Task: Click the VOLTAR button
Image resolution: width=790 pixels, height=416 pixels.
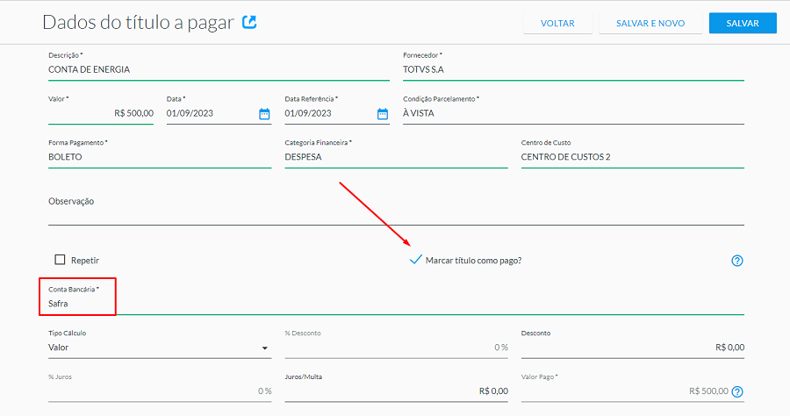Action: click(557, 23)
